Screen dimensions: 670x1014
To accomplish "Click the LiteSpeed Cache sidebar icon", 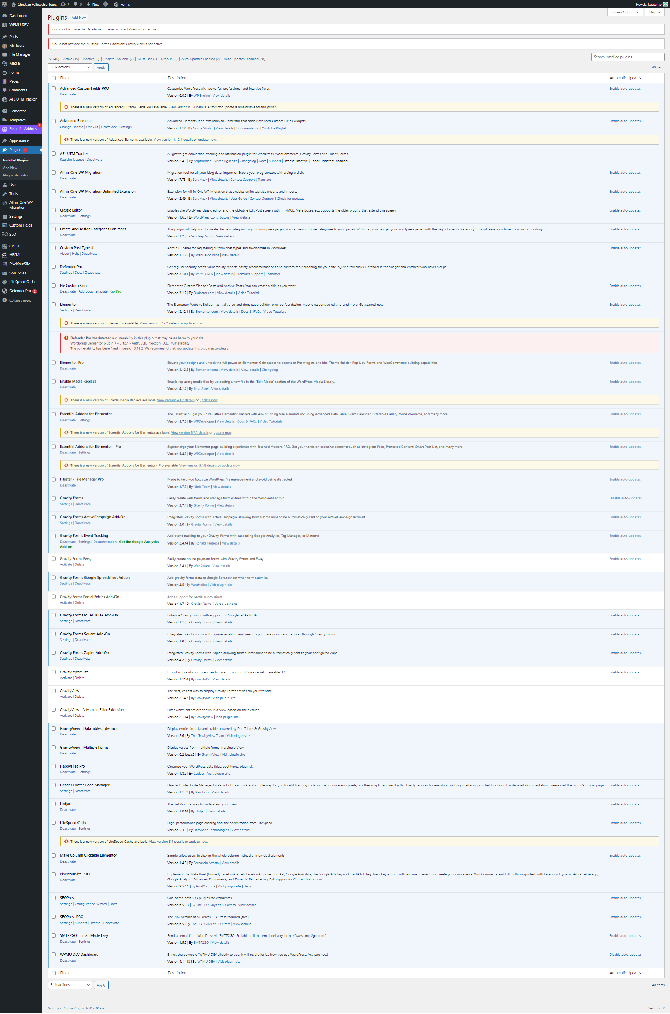I will click(5, 282).
